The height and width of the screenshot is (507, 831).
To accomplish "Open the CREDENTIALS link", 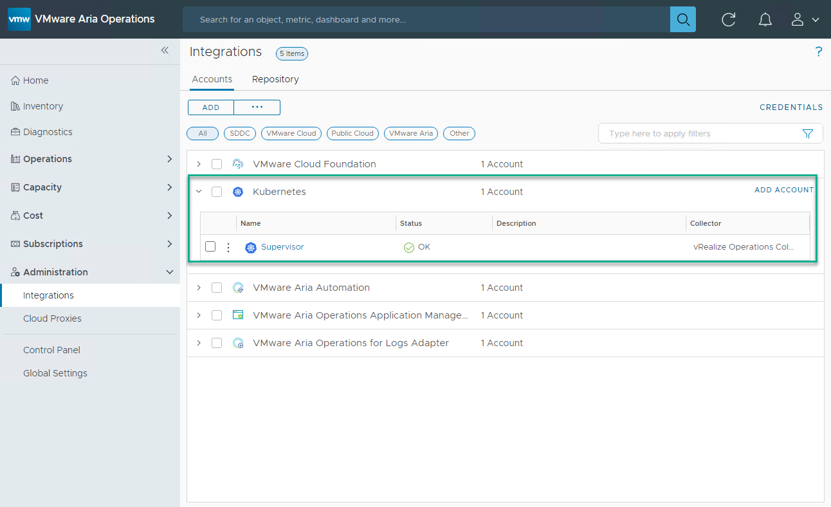I will 790,107.
